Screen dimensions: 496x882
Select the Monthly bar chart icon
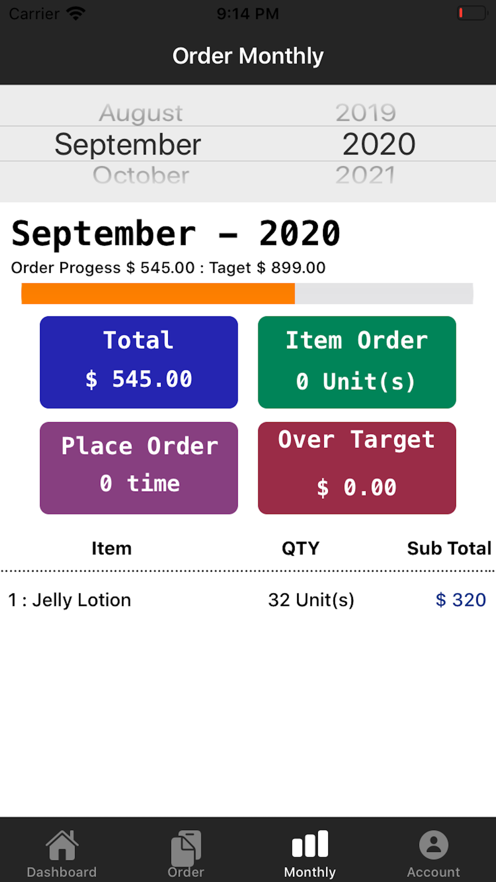[310, 843]
